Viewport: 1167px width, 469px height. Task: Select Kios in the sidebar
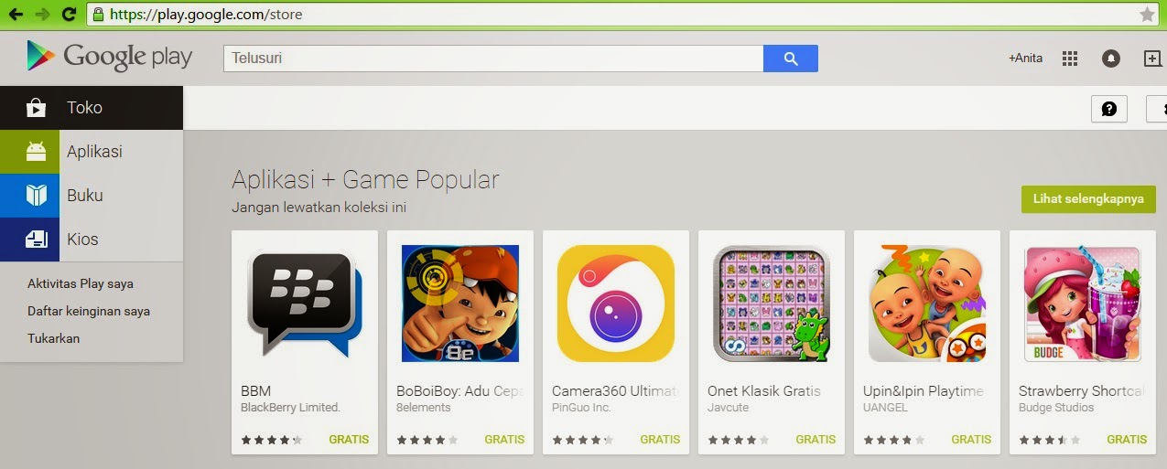click(92, 240)
